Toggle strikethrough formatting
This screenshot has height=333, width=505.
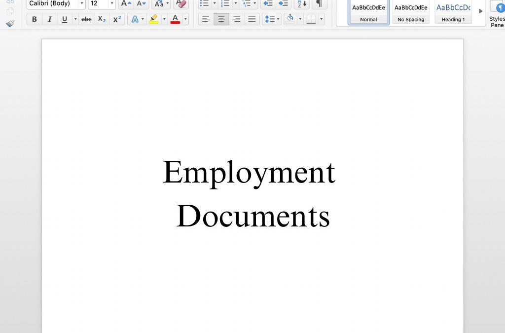pos(86,19)
